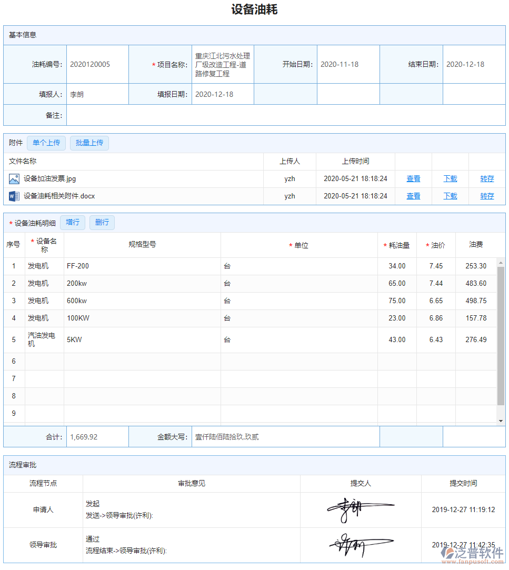Viewport: 509px width, 570px height.
Task: Click 转存 for 设备油耗相关附件.docx
Action: click(486, 196)
